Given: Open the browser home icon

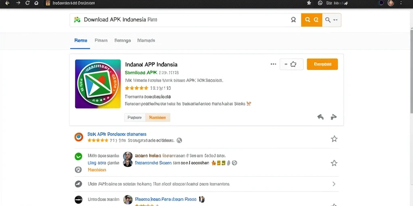Looking at the screenshot, I should tap(37, 3).
